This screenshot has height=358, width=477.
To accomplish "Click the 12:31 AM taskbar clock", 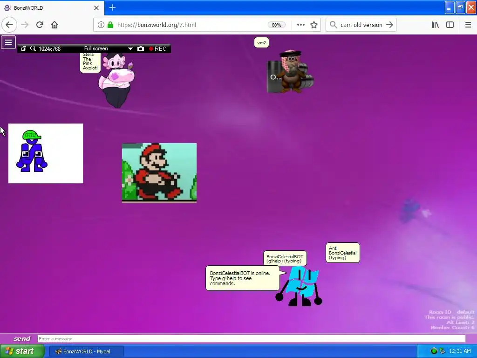I will [x=460, y=351].
